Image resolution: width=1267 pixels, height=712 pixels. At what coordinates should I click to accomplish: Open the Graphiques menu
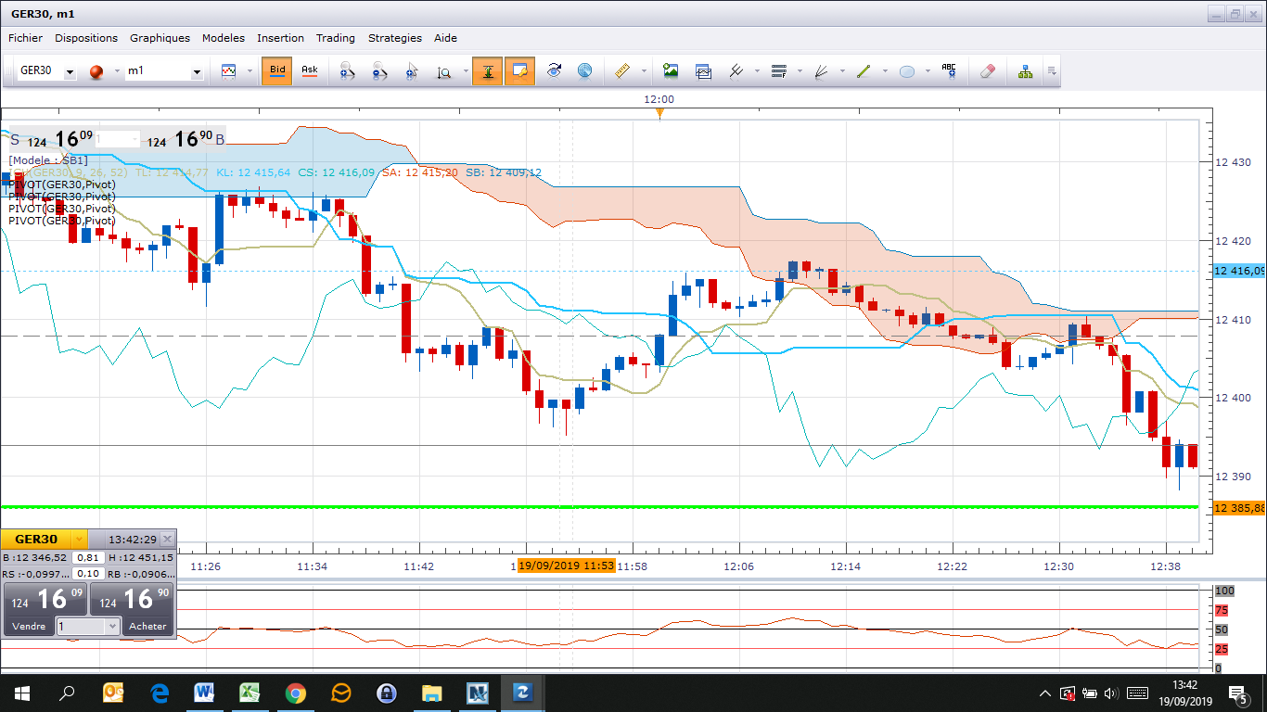pyautogui.click(x=160, y=38)
